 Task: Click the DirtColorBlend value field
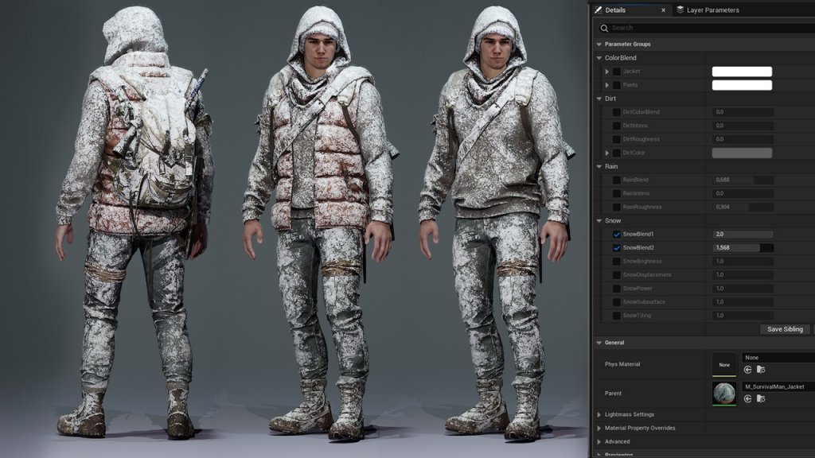click(743, 112)
